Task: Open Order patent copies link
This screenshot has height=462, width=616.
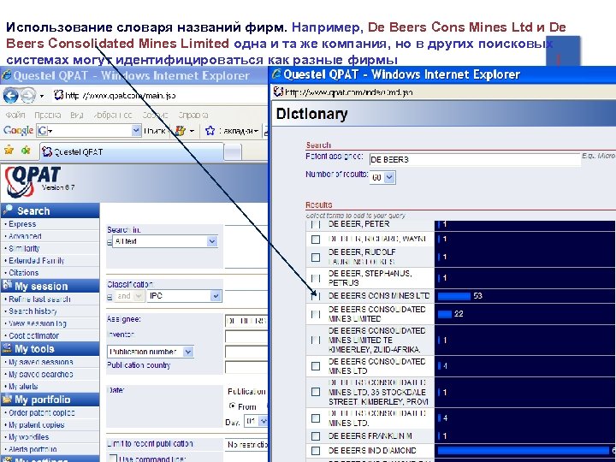Action: (42, 413)
